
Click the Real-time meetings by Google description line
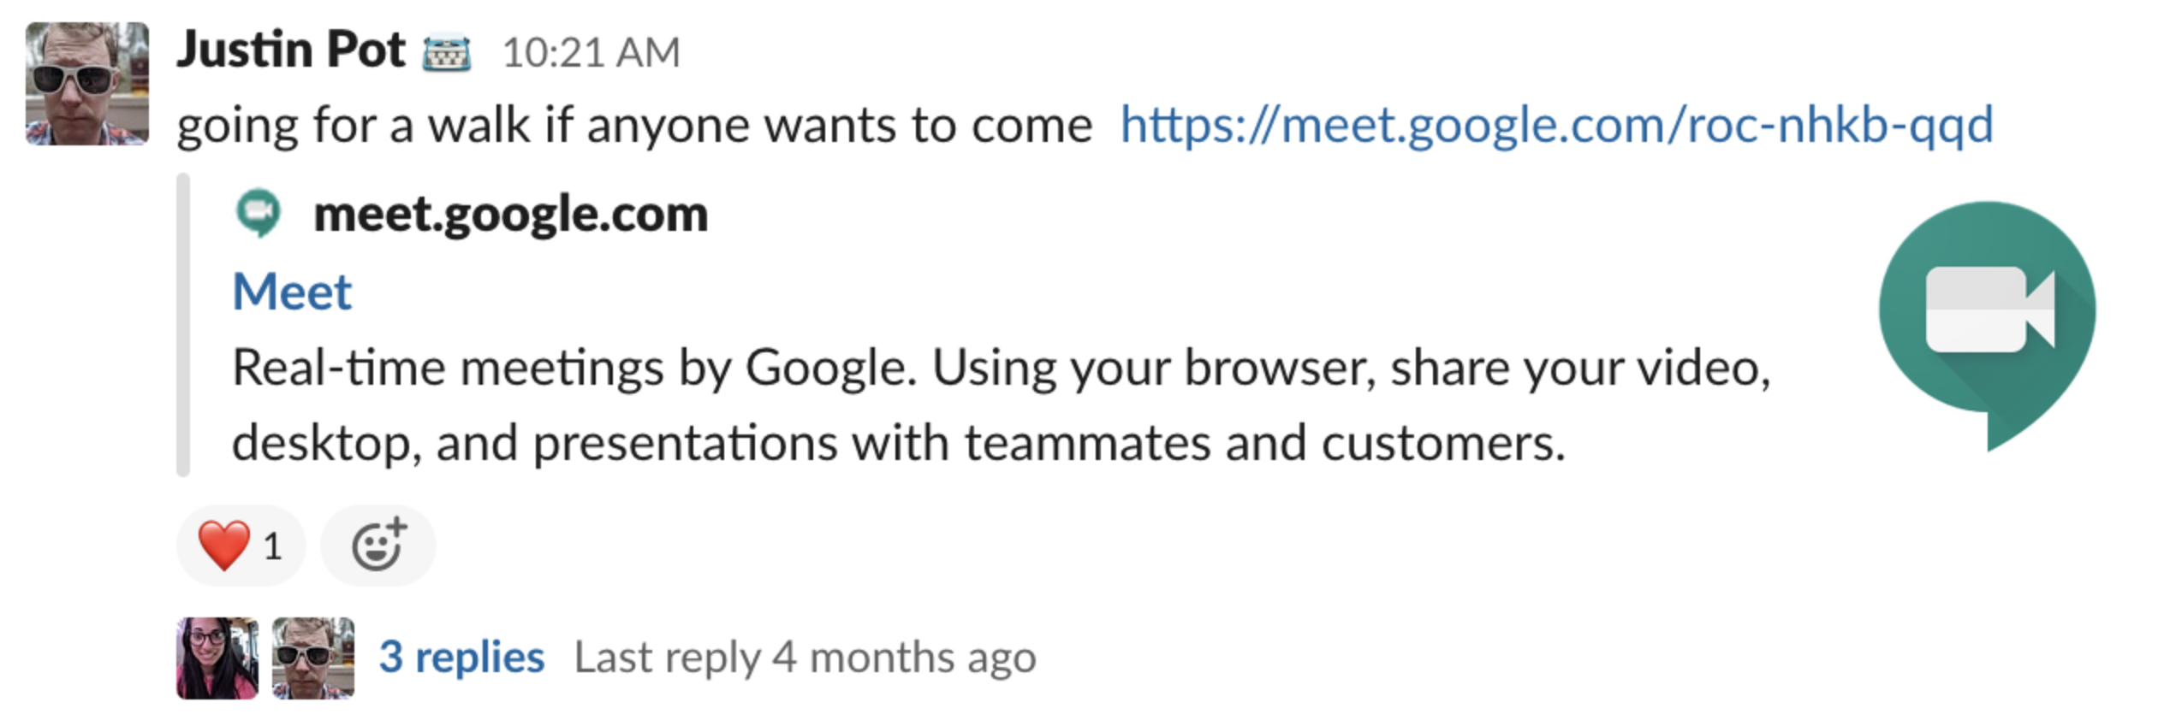(1002, 369)
